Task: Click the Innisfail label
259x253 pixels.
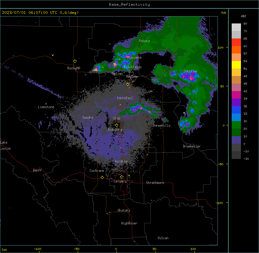Action: [125, 98]
